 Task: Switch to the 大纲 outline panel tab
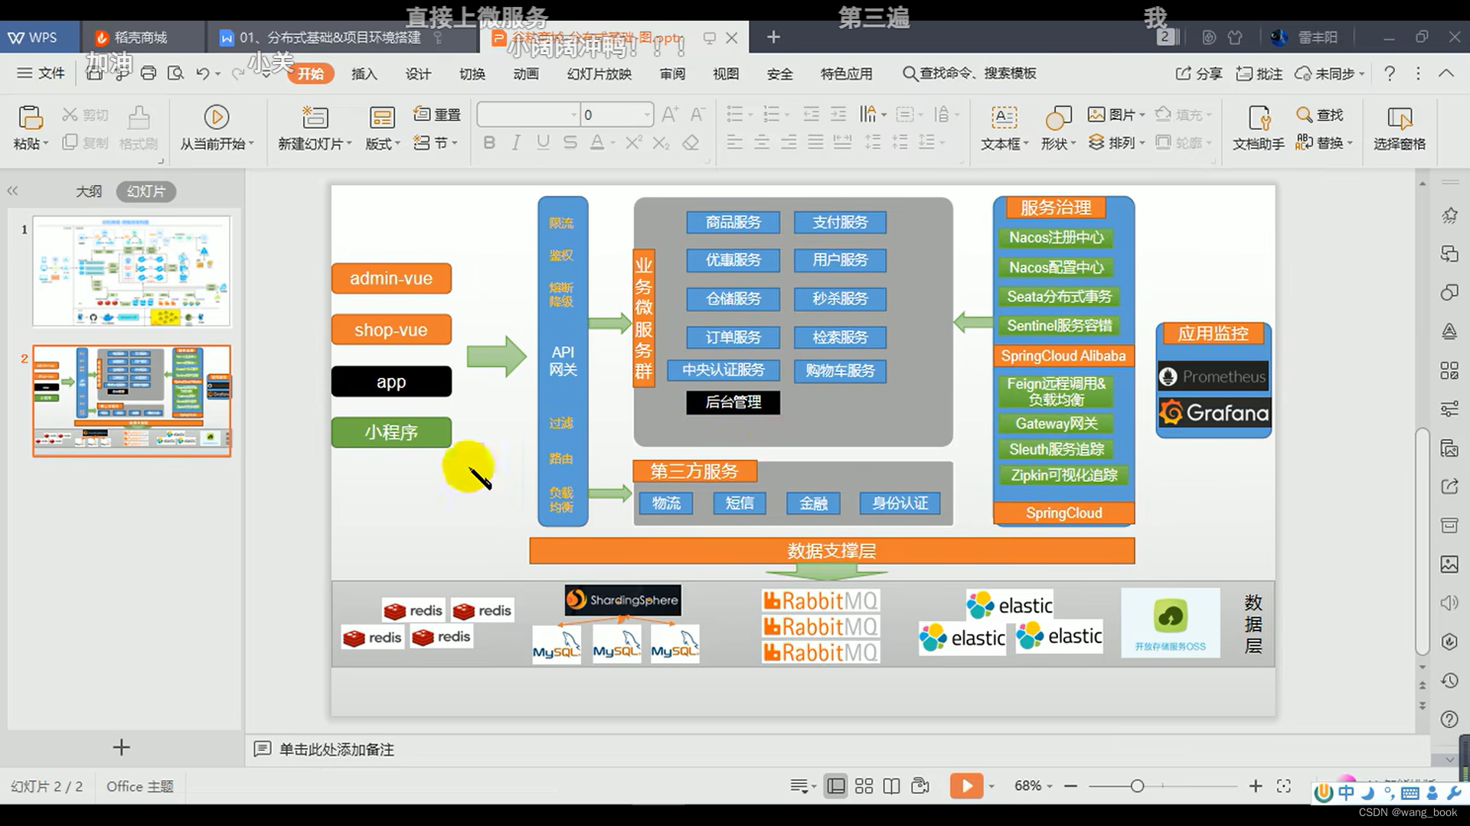[89, 191]
